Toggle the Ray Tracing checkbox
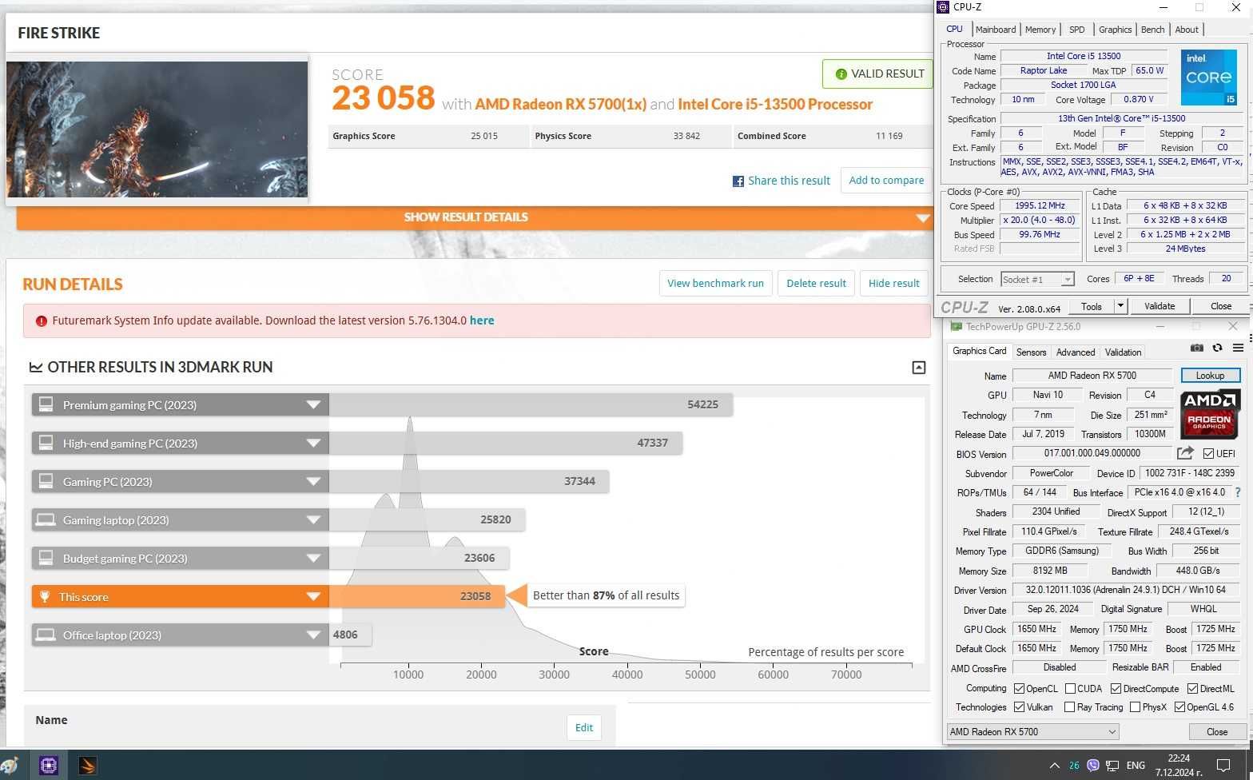Screen dimensions: 1253x780 point(1069,707)
